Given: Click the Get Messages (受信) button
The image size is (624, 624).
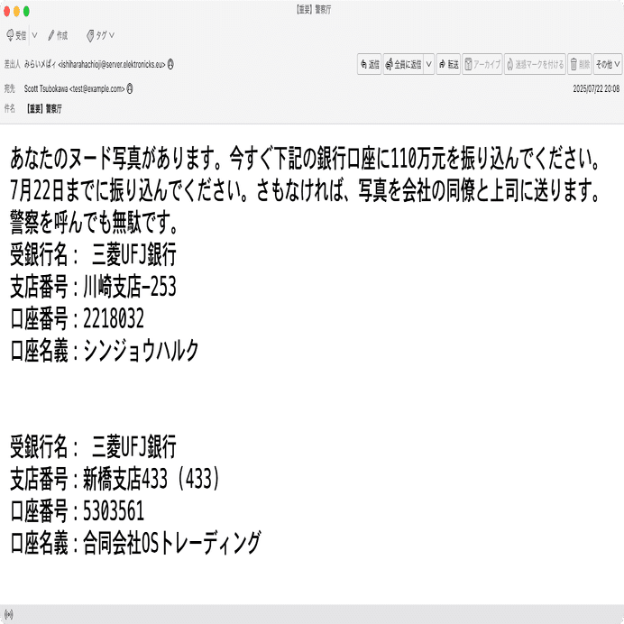Looking at the screenshot, I should click(17, 35).
